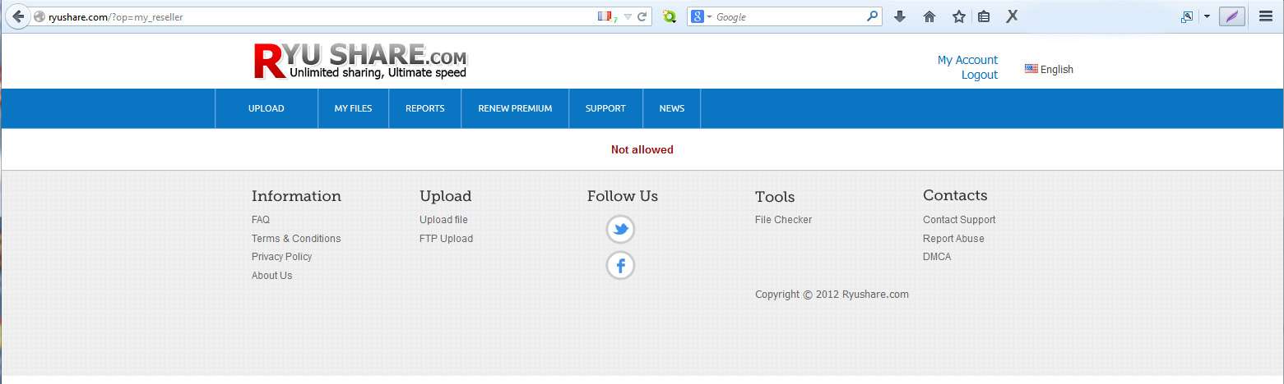Click the screenshot magnifier addon icon
Screen dimensions: 1284x384
(x=1187, y=16)
